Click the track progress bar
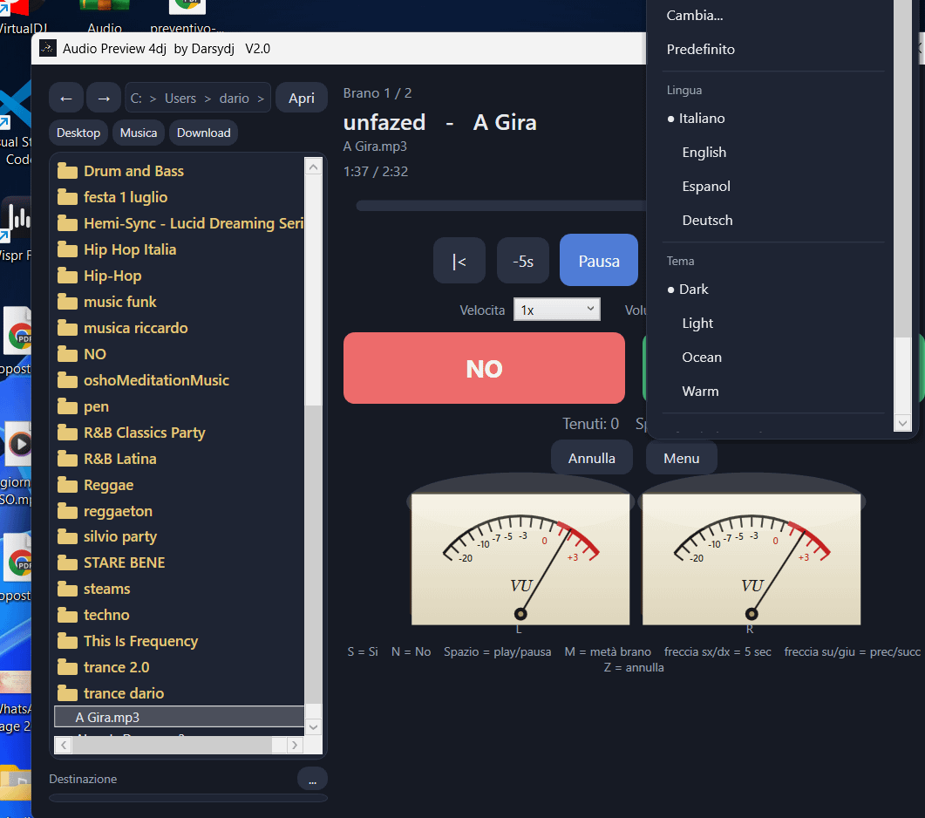 [501, 206]
